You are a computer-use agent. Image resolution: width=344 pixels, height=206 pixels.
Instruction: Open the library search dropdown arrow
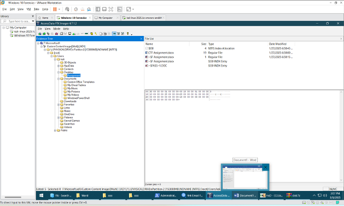tap(33, 21)
